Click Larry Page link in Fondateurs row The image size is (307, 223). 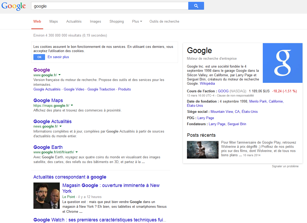coord(217,124)
